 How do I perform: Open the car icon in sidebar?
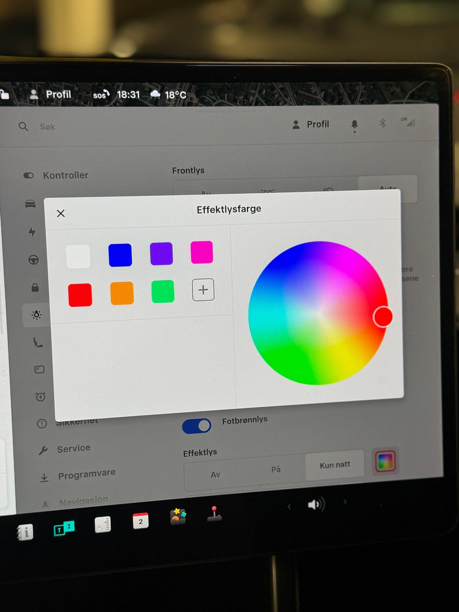tap(30, 203)
